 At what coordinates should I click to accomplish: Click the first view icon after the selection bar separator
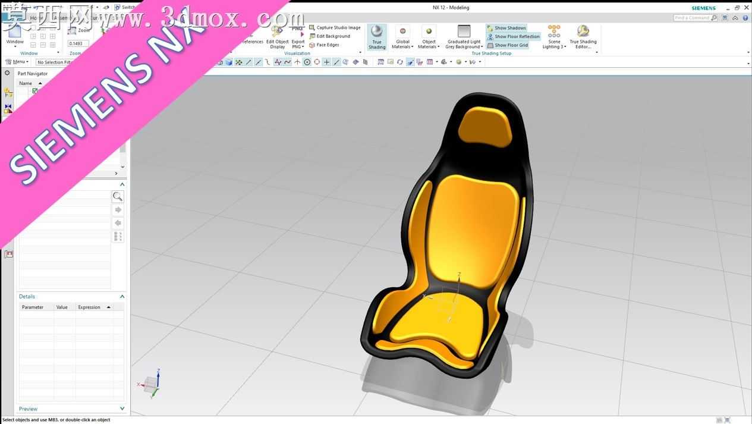pos(380,62)
